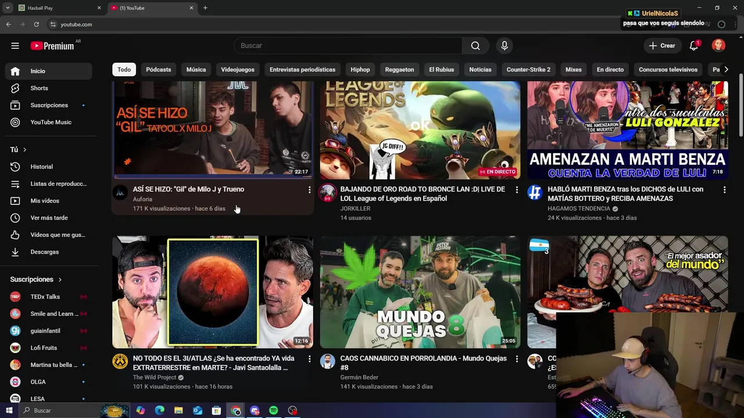The width and height of the screenshot is (744, 418).
Task: Open options menu for NO TODO ES EL 3I/ATLAS video
Action: click(309, 359)
